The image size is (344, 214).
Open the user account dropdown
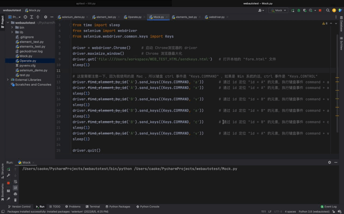click(261, 10)
